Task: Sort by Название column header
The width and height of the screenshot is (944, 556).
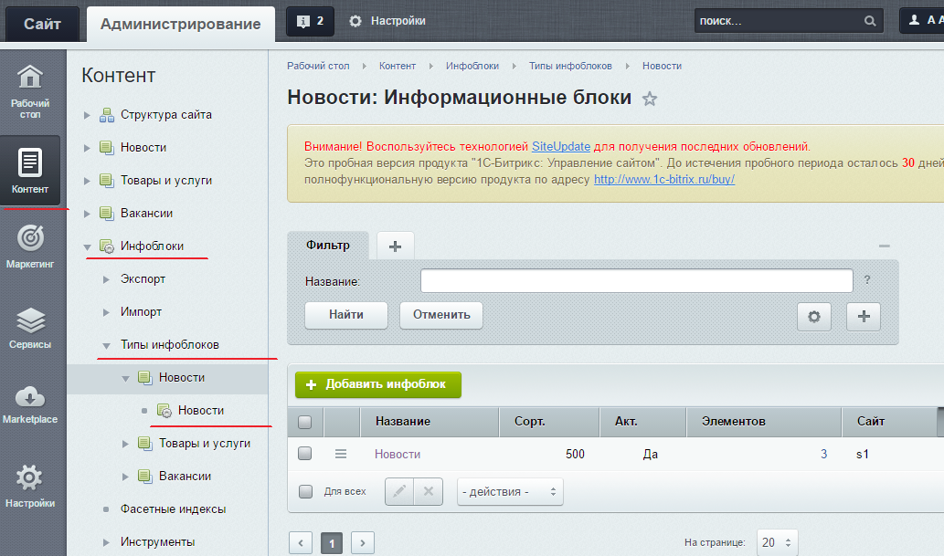Action: point(403,422)
